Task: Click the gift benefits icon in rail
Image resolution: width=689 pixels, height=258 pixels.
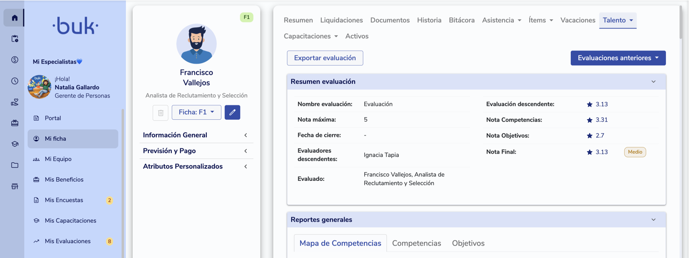Action: coord(14,123)
